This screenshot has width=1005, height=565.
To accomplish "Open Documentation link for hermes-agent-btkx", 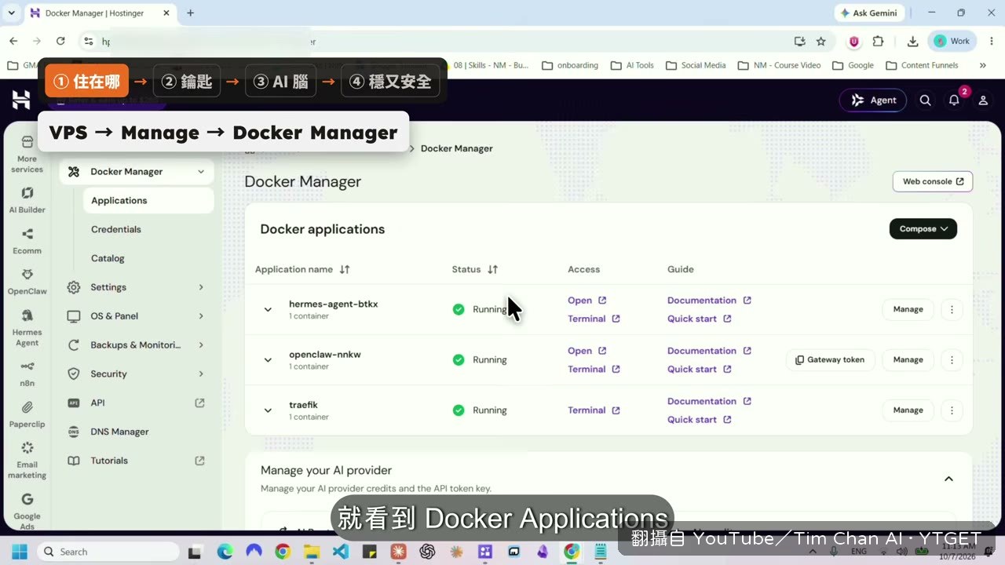I will click(x=709, y=301).
